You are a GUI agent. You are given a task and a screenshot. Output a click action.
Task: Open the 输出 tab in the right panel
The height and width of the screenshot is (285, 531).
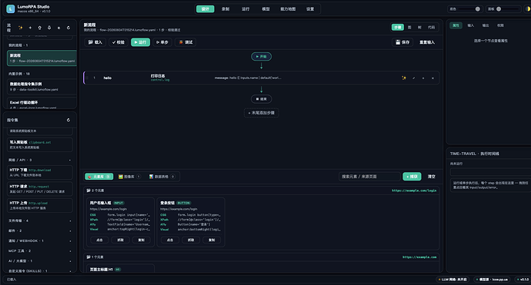click(x=486, y=25)
